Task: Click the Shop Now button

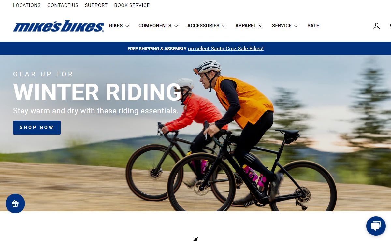Action: tap(37, 128)
